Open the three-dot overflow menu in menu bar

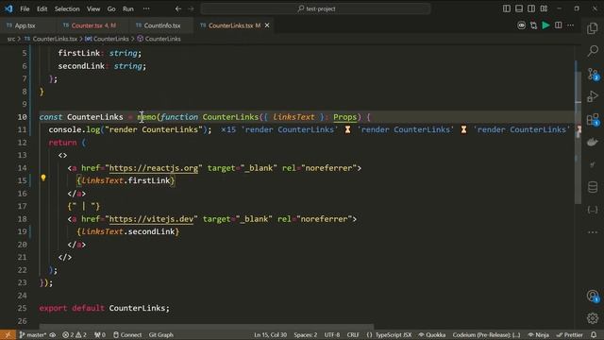pos(146,8)
